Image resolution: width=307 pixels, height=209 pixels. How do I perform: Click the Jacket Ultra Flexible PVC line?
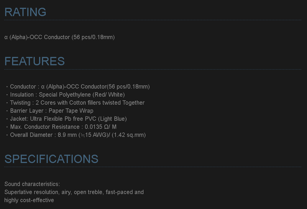(68, 119)
